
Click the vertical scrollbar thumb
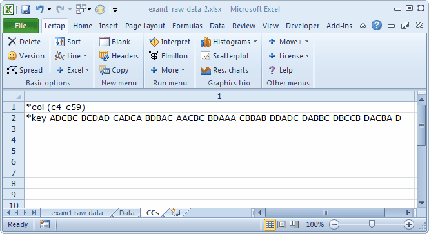click(x=421, y=125)
